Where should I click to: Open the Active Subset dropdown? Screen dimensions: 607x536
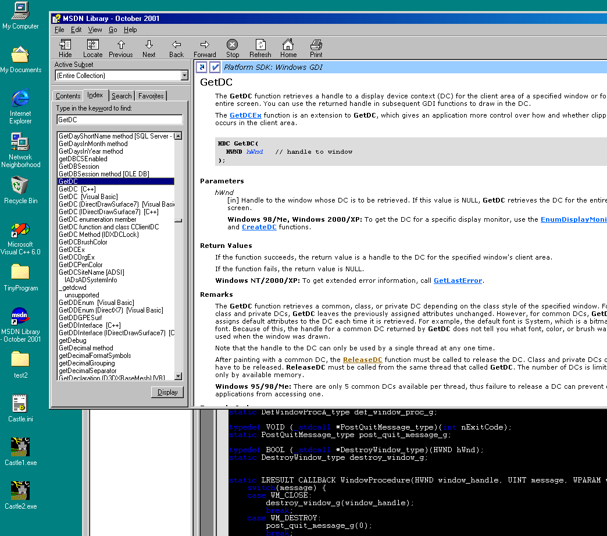click(184, 76)
